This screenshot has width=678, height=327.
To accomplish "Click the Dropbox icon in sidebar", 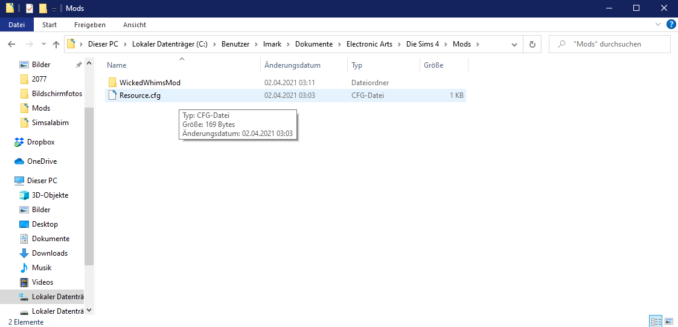I will pos(19,141).
